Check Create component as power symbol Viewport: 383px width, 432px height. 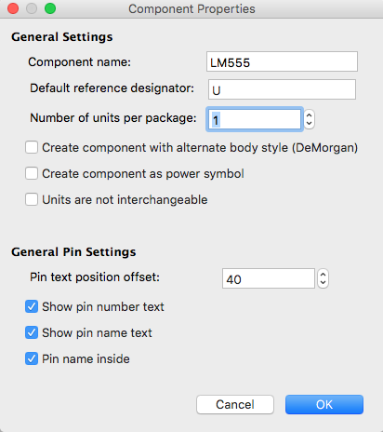click(x=32, y=173)
